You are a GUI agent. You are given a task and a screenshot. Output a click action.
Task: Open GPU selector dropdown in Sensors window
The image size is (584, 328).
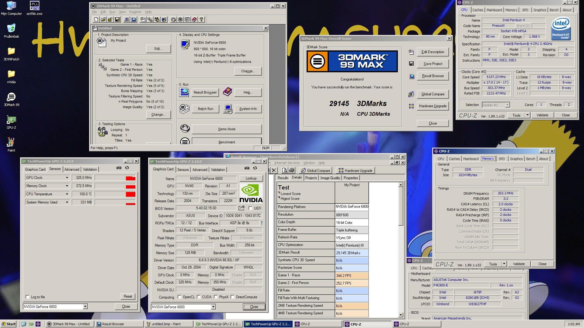tap(85, 307)
